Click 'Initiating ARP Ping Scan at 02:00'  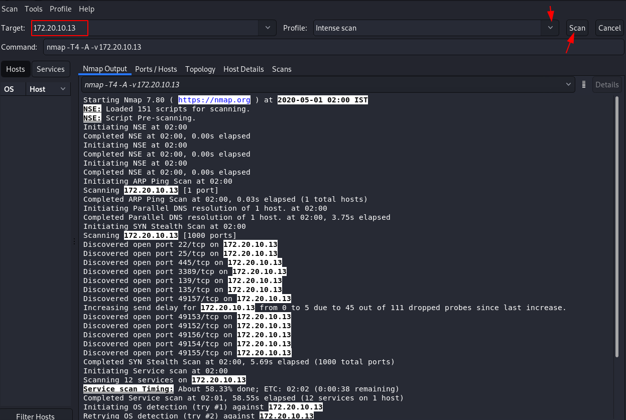coord(158,182)
